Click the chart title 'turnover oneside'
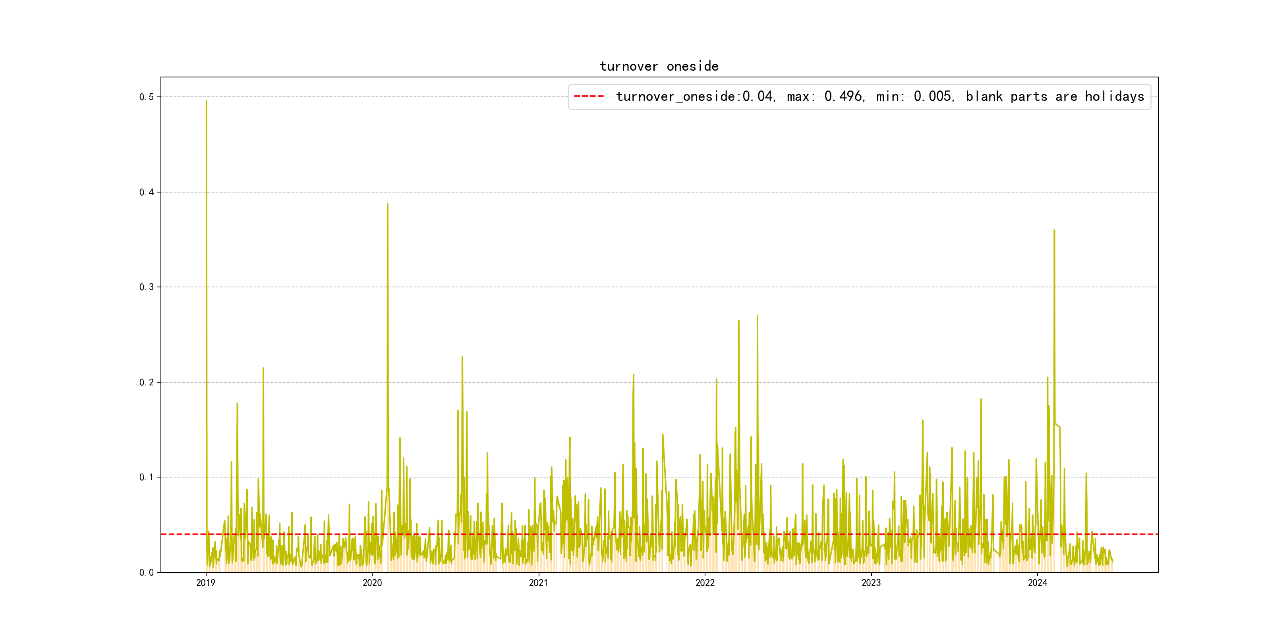 click(659, 66)
